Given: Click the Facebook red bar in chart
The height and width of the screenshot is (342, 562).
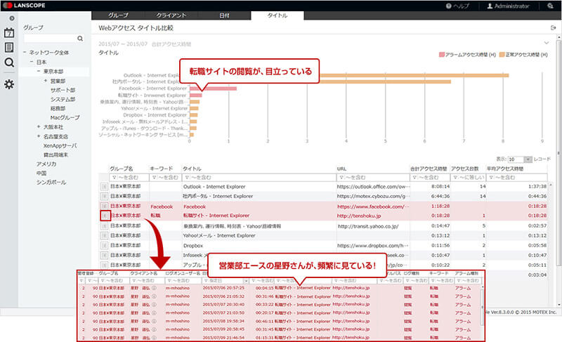Looking at the screenshot, I should pos(214,88).
